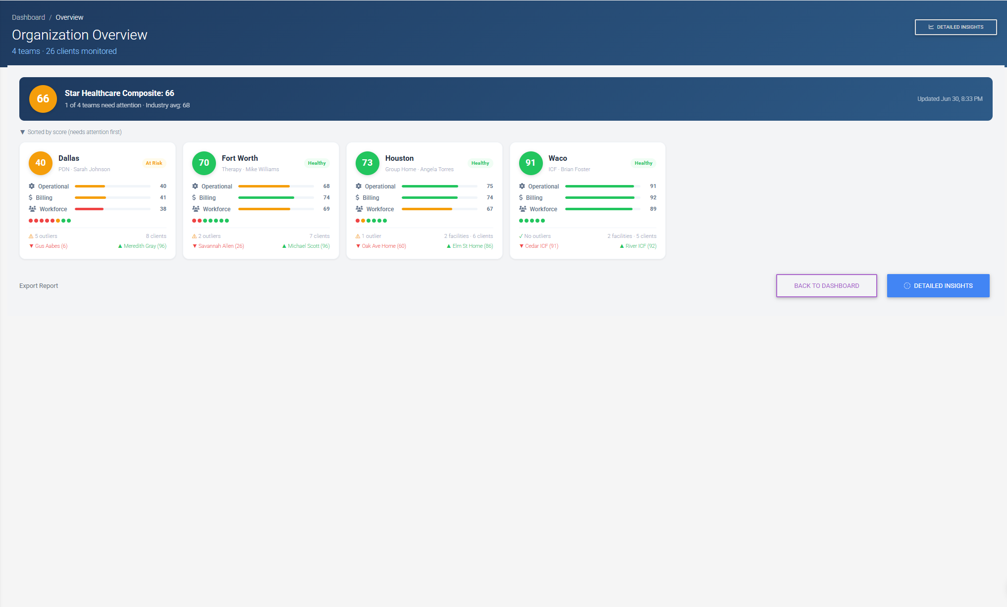Click the Fort Worth Operational gear icon
This screenshot has height=607, width=1007.
tap(195, 187)
